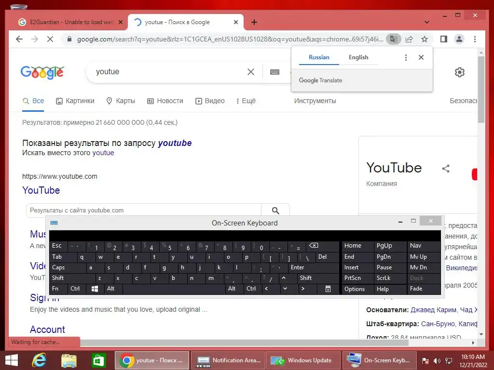
Task: Click Windows logo key on On-Screen Keyboard
Action: click(x=95, y=289)
